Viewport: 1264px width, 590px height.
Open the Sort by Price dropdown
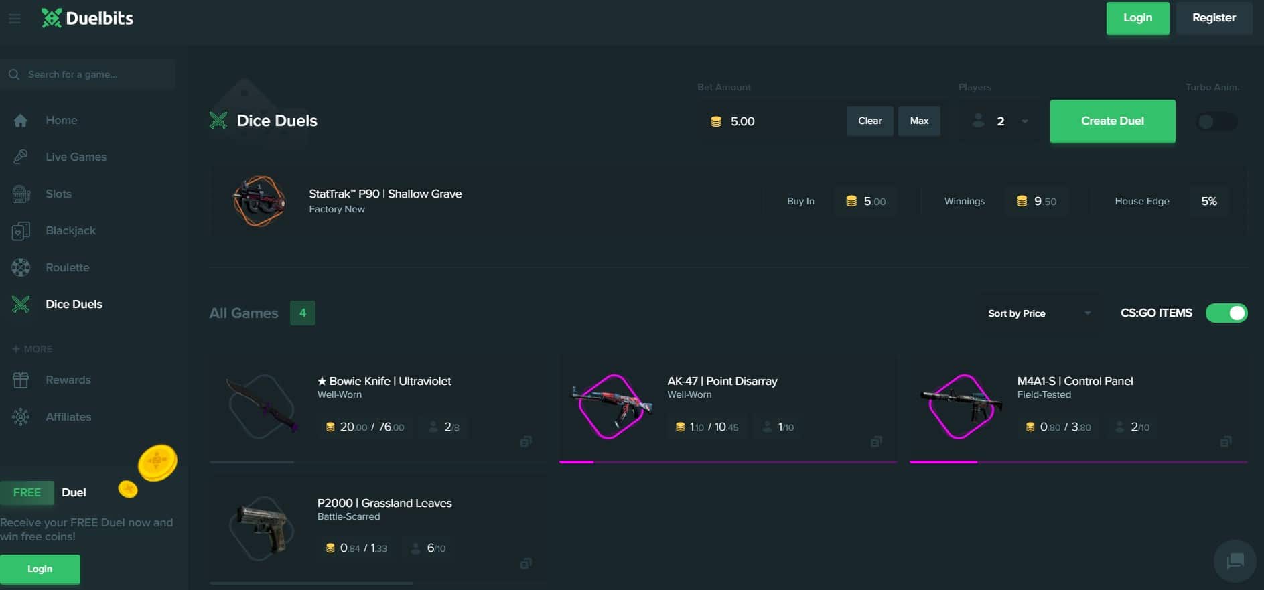pyautogui.click(x=1040, y=313)
